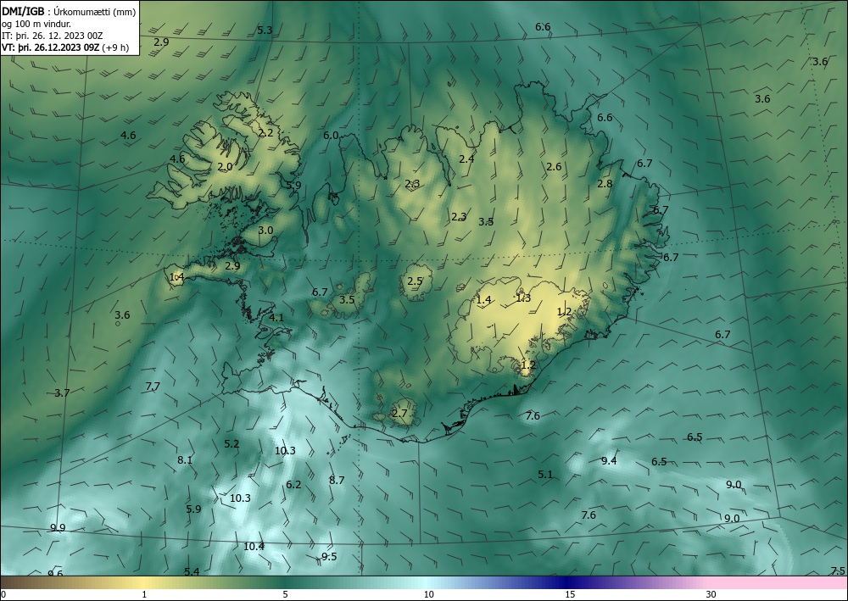Select the IT initial time line 00Z

click(52, 36)
